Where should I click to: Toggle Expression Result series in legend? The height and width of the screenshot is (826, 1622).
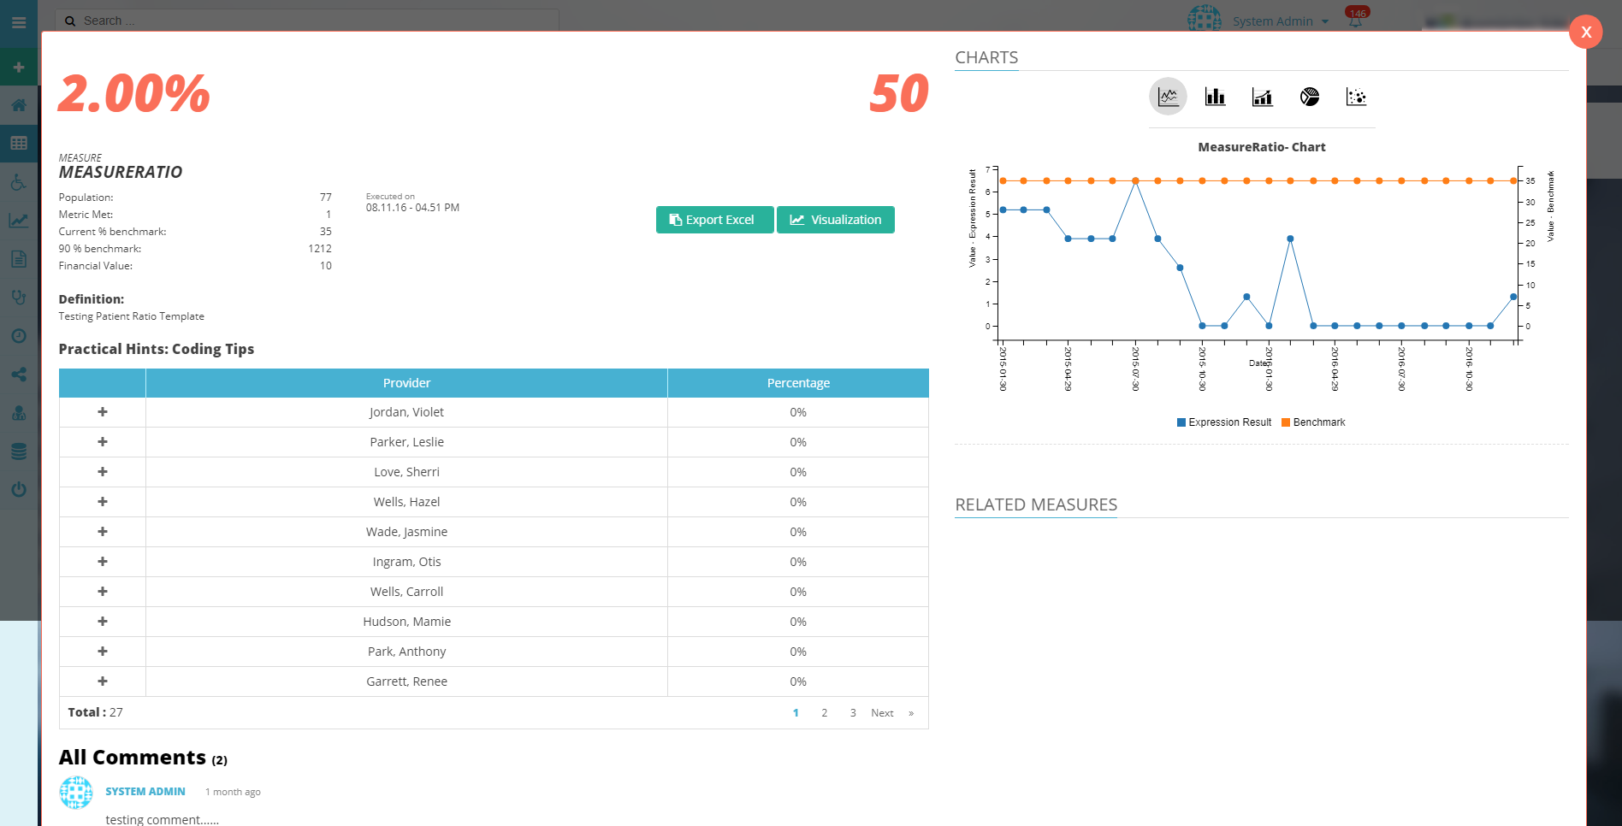tap(1224, 422)
